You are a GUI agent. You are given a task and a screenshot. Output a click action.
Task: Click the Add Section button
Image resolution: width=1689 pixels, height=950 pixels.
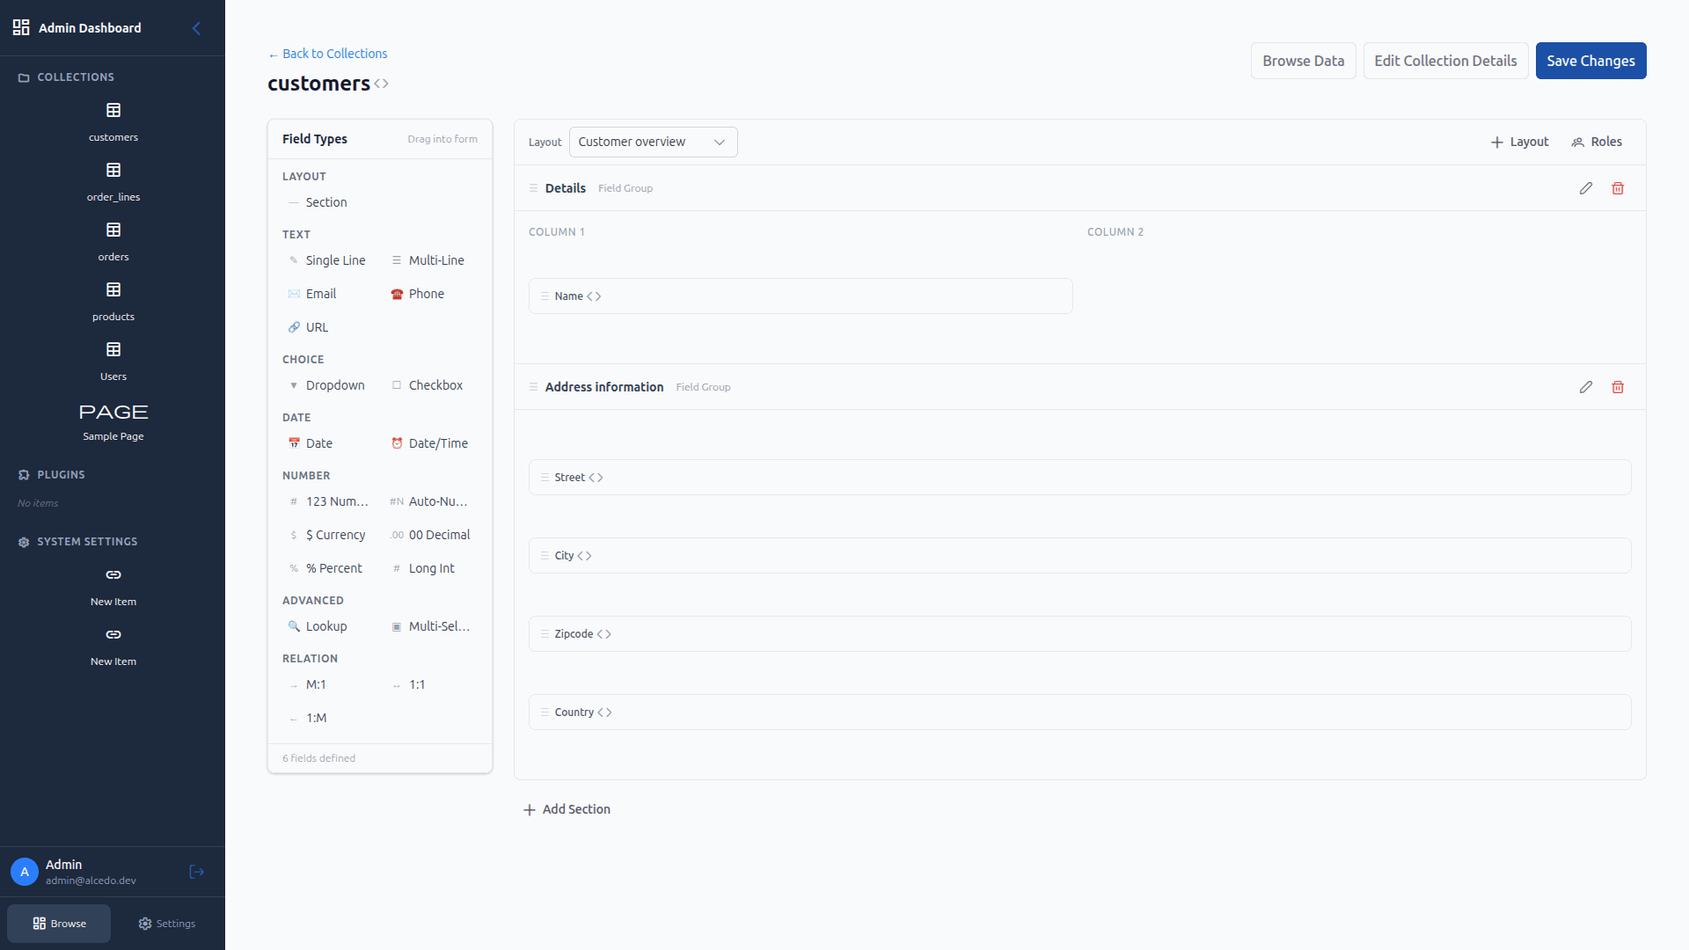coord(567,809)
